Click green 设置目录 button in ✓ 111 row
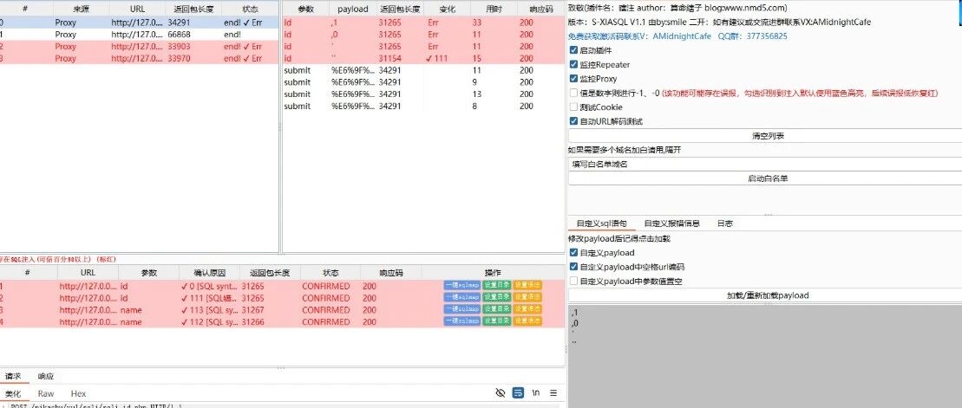The height and width of the screenshot is (408, 962). tap(496, 297)
